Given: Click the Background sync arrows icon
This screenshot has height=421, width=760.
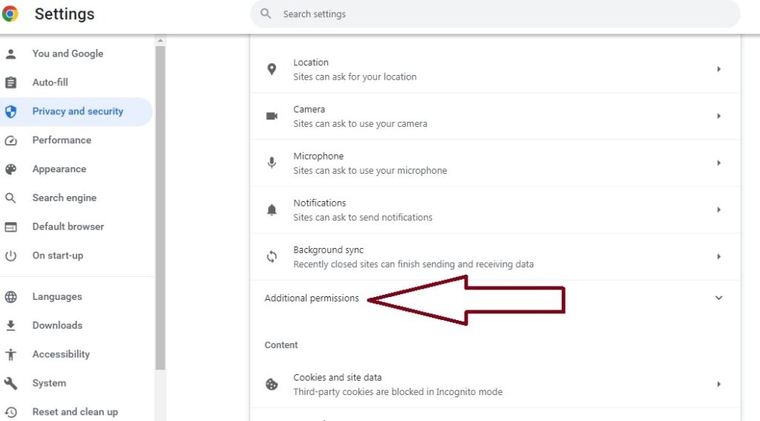Looking at the screenshot, I should point(272,257).
